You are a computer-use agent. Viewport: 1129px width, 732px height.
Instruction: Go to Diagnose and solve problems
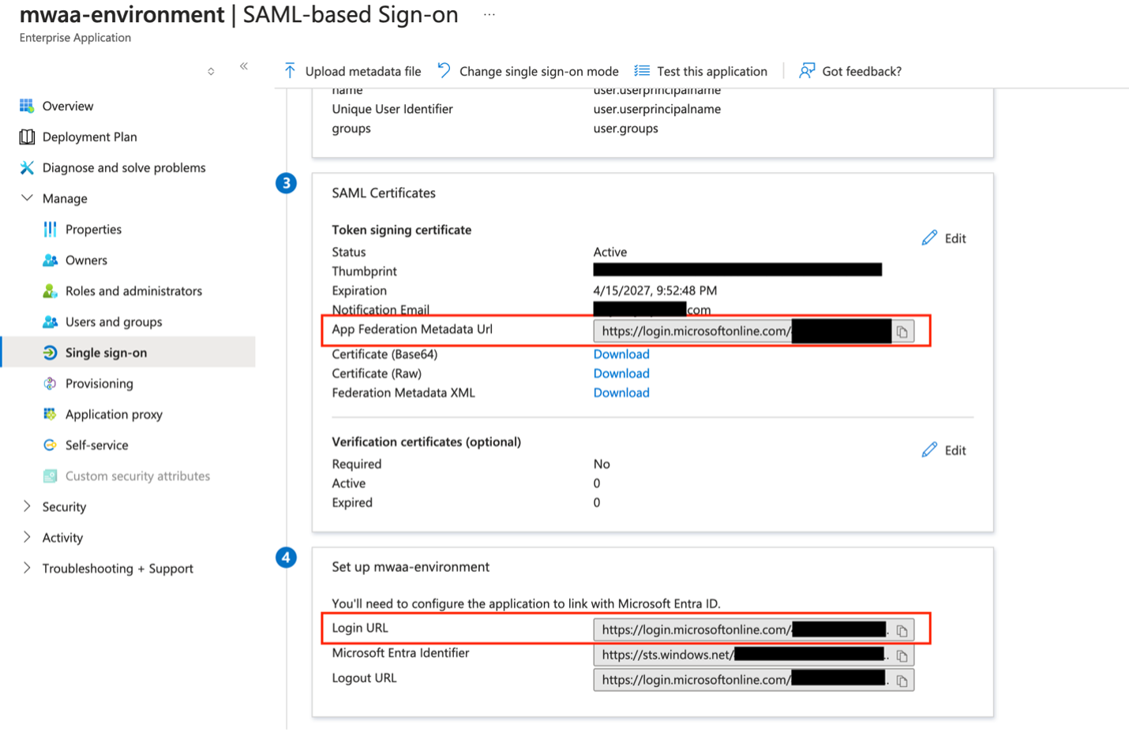tap(124, 167)
